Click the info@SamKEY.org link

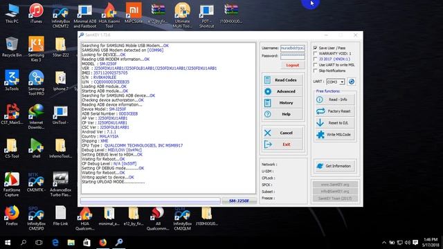pos(335,192)
